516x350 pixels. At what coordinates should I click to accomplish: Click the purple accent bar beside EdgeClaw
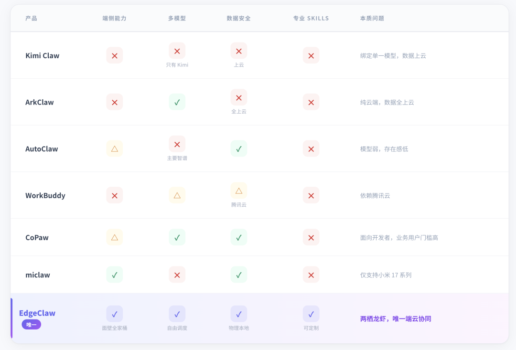coord(11,318)
